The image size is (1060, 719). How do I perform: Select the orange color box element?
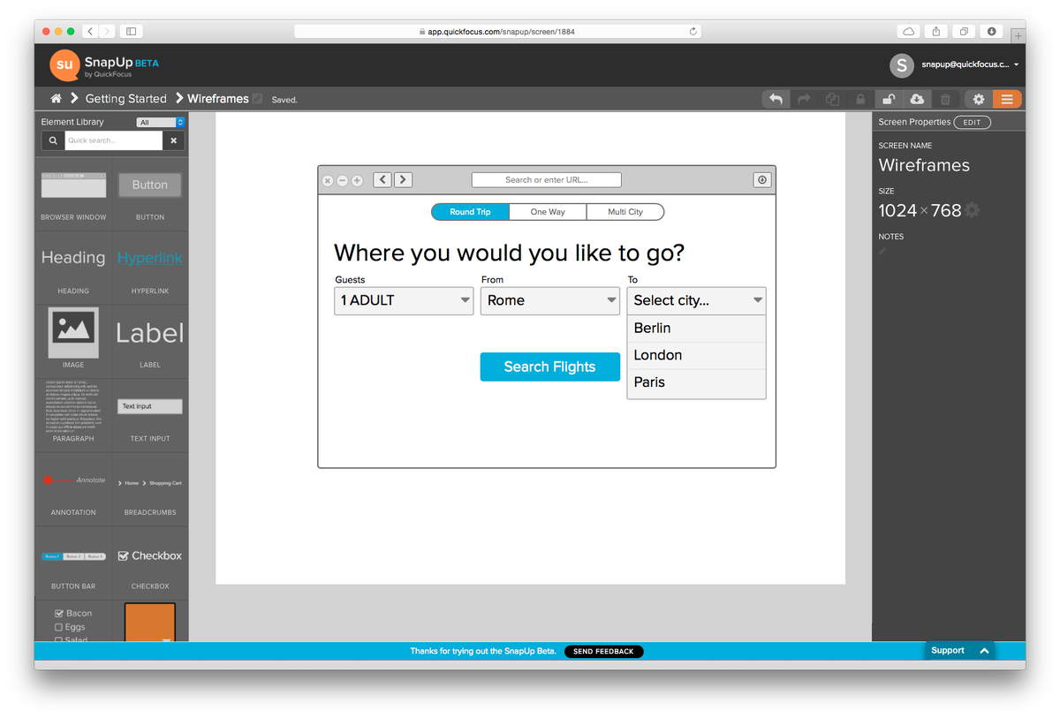(150, 622)
